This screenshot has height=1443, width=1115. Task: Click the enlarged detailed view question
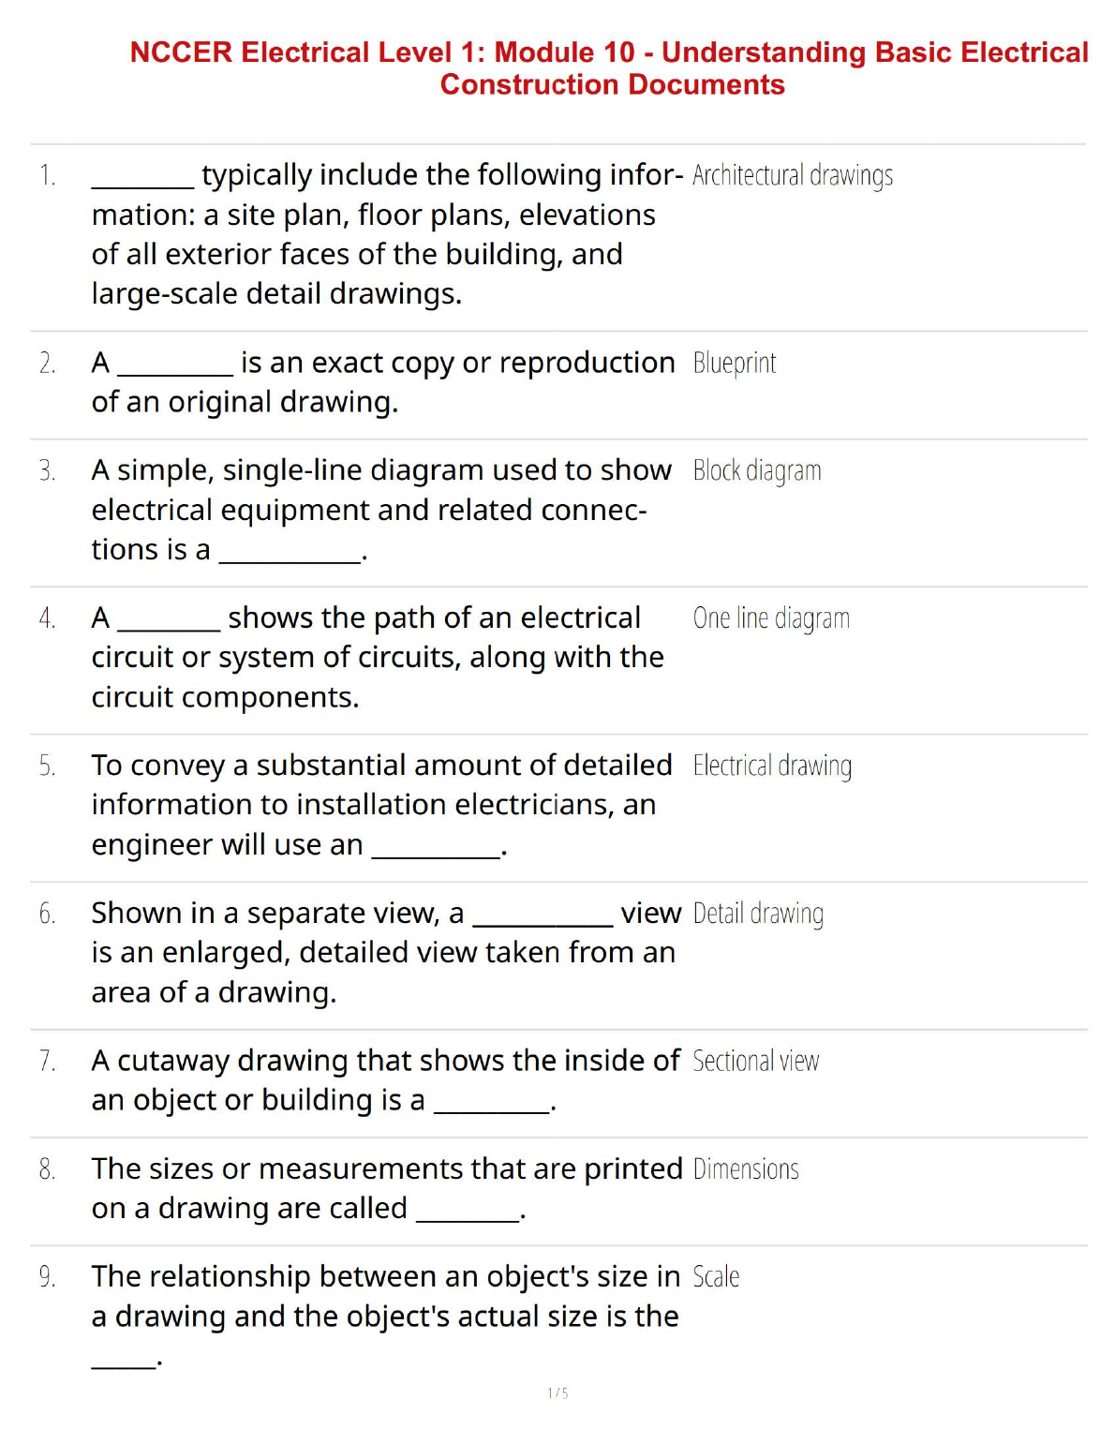pos(384,952)
